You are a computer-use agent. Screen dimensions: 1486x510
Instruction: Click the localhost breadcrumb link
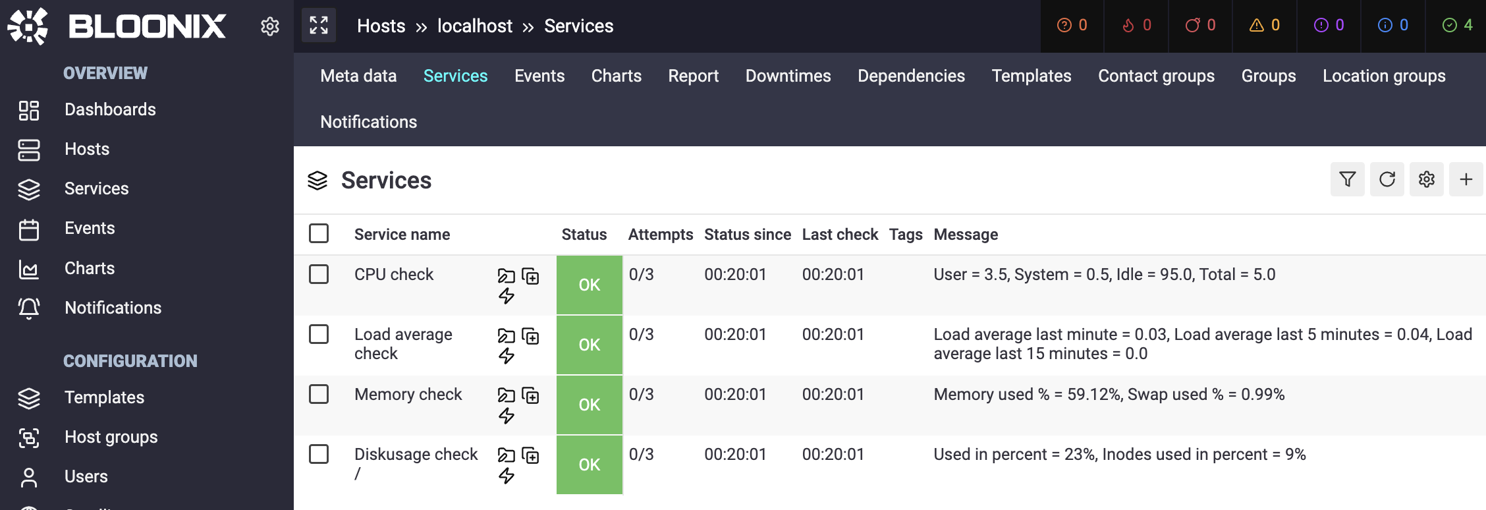click(475, 26)
